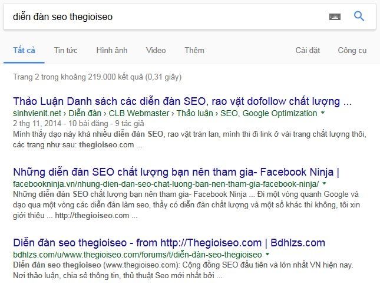Viewport: 380px width, 287px height.
Task: Open the Thêm menu
Action: [x=194, y=51]
